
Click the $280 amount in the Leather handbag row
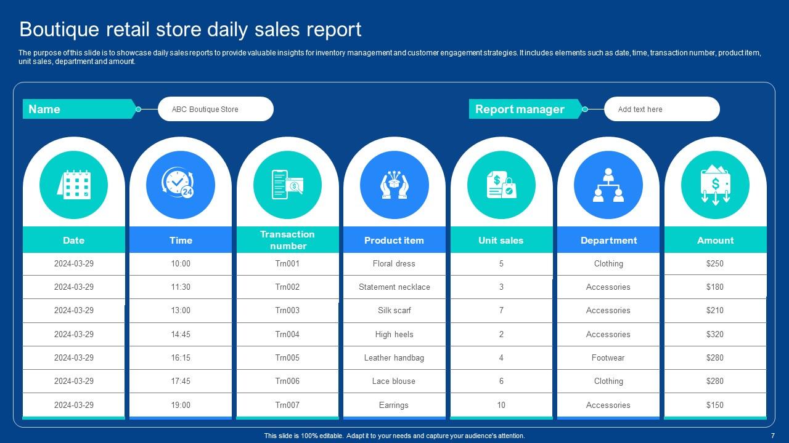pyautogui.click(x=715, y=357)
